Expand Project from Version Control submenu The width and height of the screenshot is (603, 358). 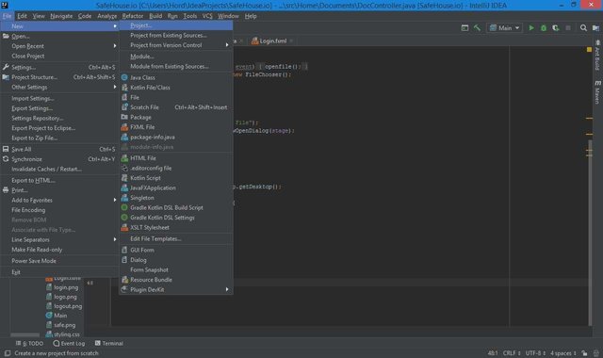click(x=176, y=45)
